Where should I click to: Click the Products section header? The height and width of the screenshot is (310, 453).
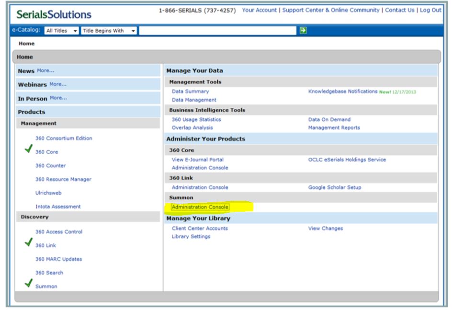pos(88,112)
